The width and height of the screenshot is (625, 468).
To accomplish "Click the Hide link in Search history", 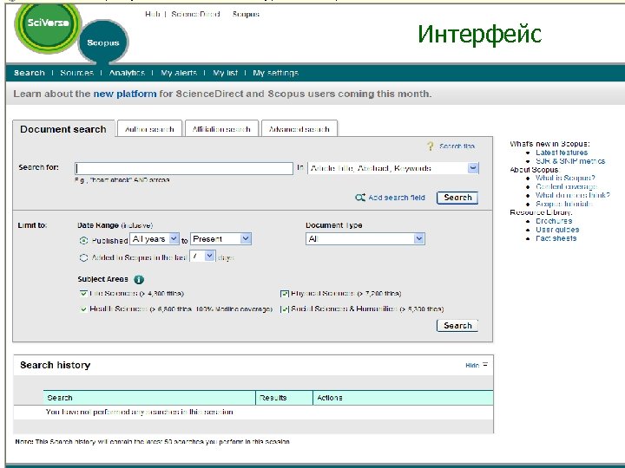I will pos(472,366).
